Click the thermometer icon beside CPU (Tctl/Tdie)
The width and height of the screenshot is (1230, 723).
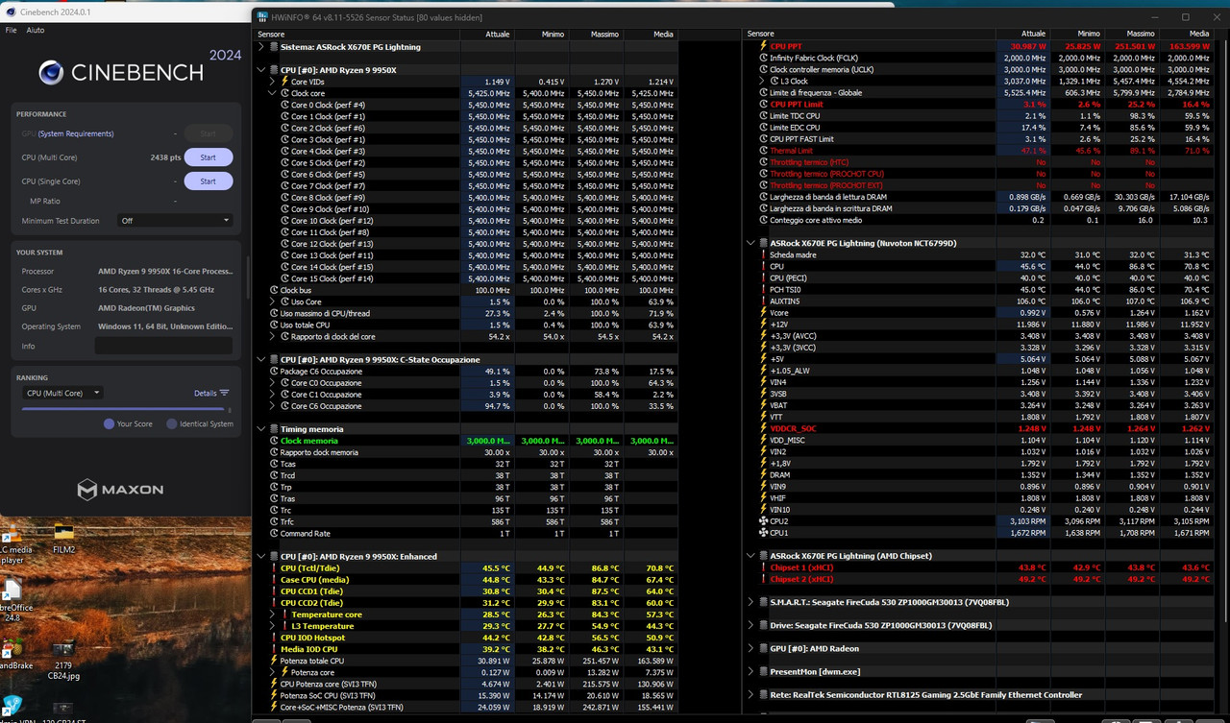[274, 567]
